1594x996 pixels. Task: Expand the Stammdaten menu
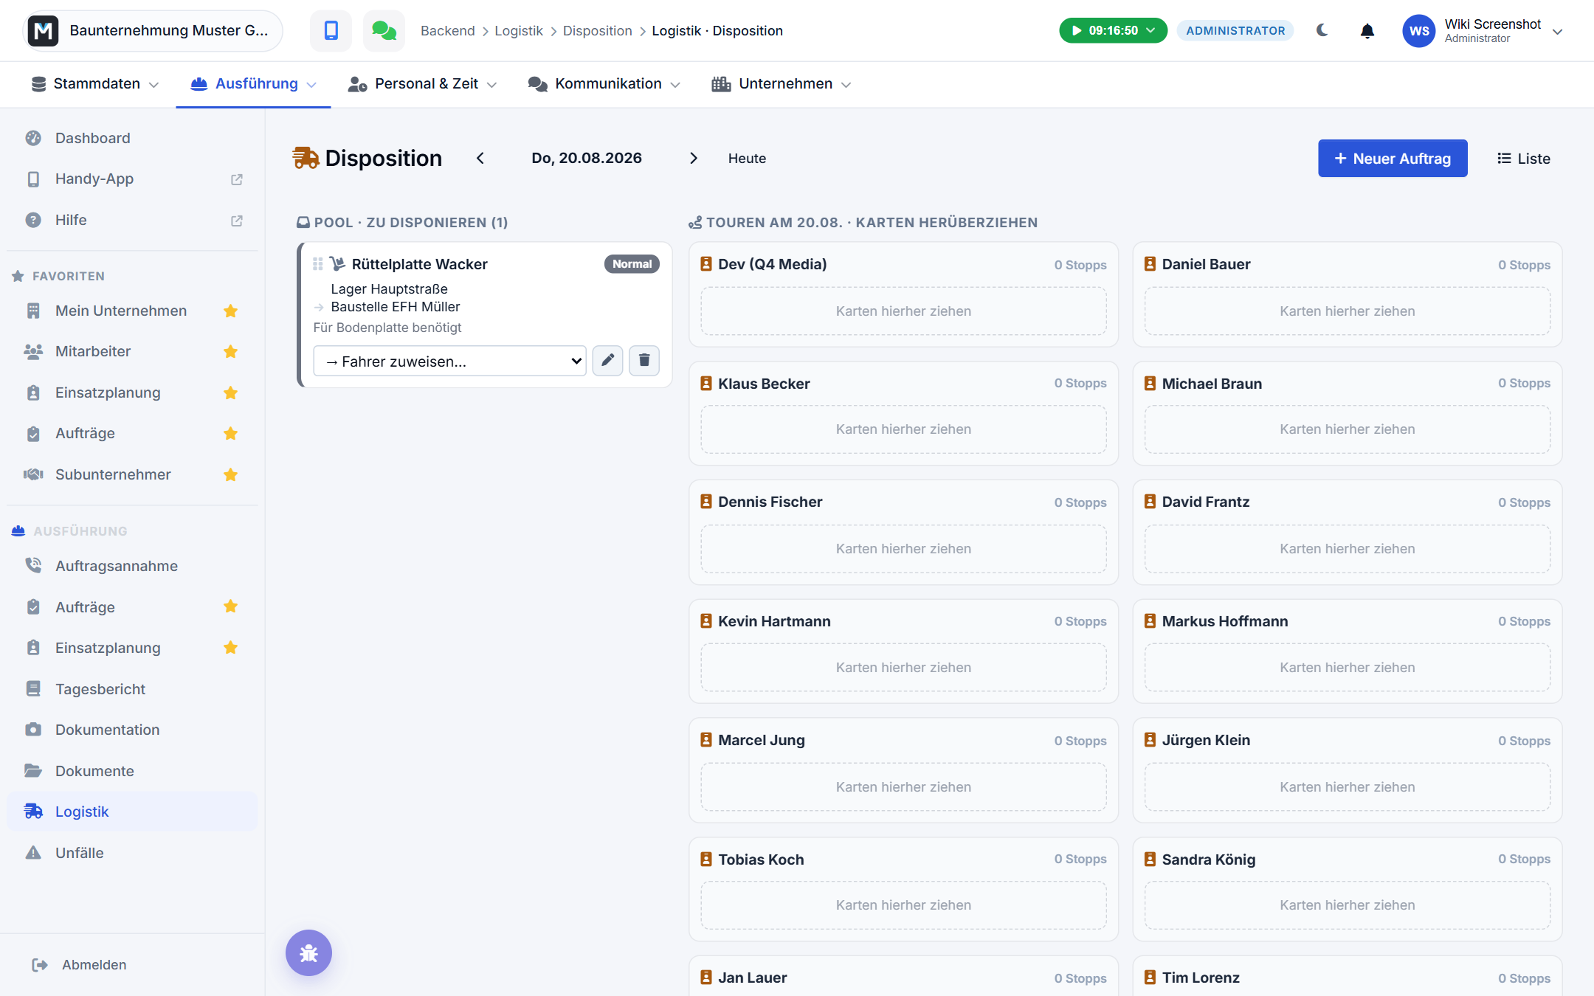(95, 84)
